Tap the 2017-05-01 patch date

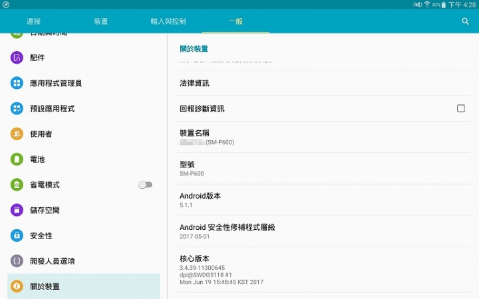click(194, 236)
